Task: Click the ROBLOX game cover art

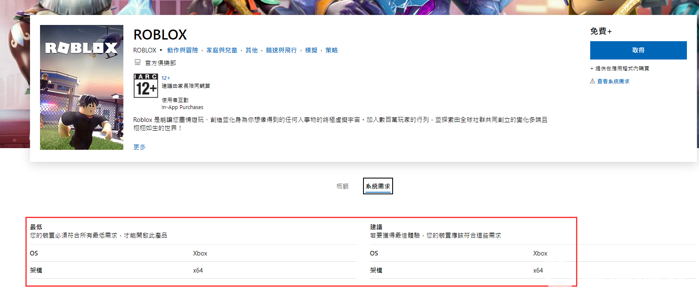Action: (x=82, y=87)
